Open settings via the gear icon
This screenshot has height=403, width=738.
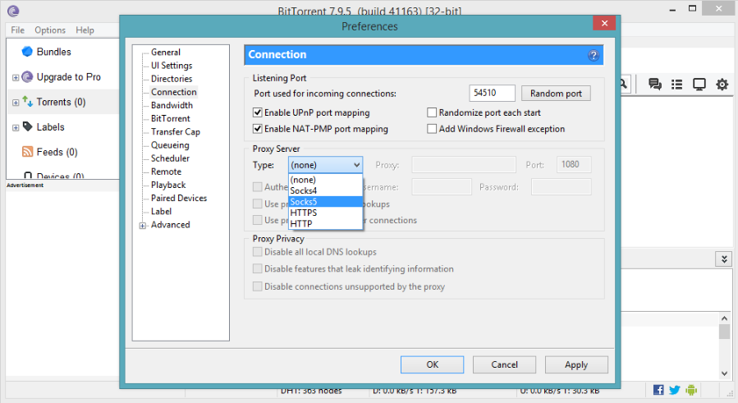coord(722,84)
